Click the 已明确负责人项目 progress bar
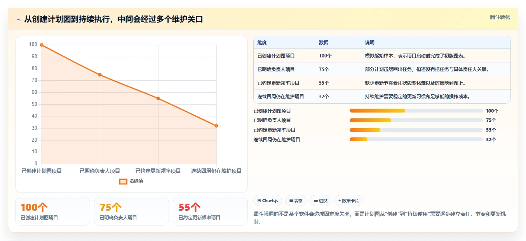The height and width of the screenshot is (241, 526). (416, 120)
